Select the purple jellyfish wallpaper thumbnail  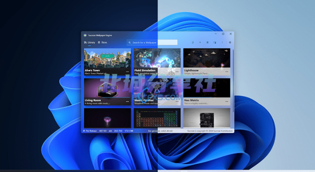coord(107,118)
